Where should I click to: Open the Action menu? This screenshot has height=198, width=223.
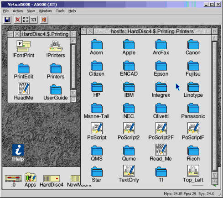18,11
